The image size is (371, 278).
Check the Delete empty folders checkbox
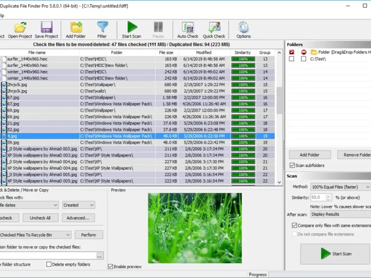tap(49, 265)
